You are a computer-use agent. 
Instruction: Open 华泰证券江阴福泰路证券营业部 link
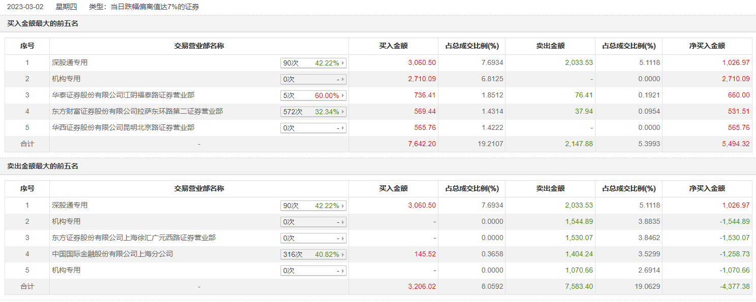pyautogui.click(x=123, y=95)
